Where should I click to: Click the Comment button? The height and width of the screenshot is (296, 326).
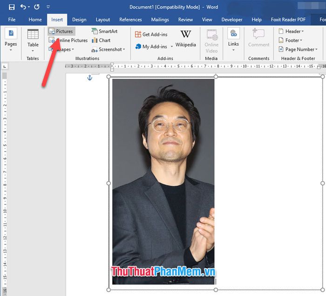coord(258,38)
